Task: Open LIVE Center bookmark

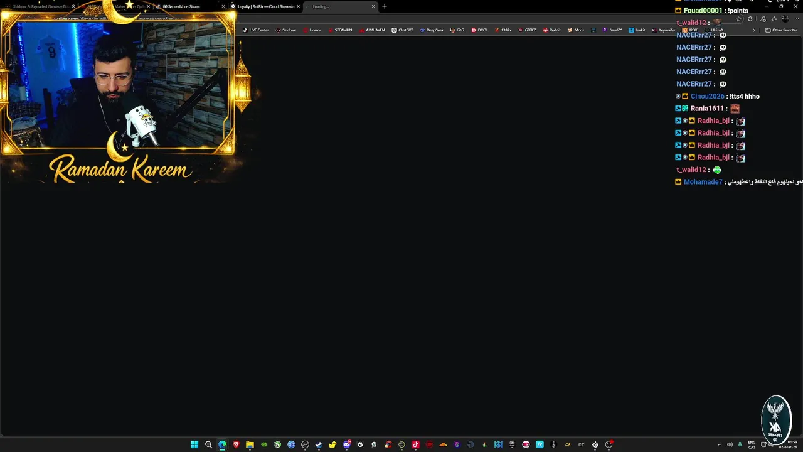Action: [256, 30]
